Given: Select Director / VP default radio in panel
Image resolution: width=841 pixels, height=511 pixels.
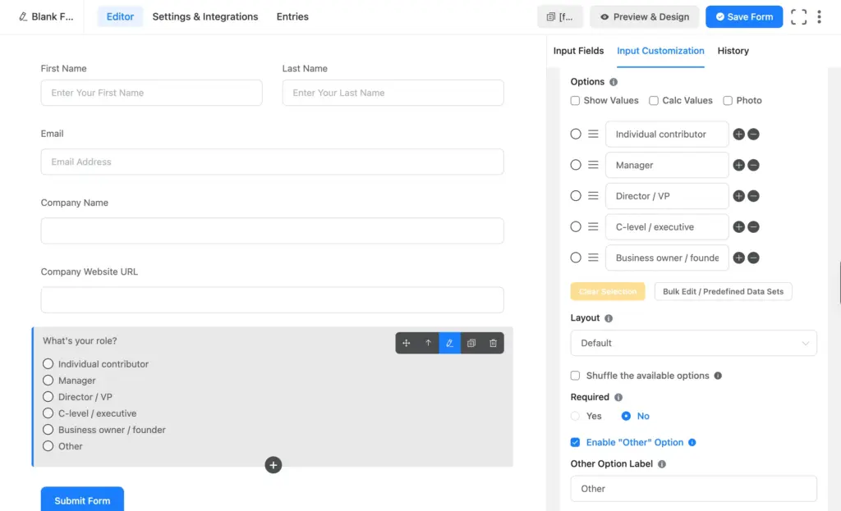Looking at the screenshot, I should (x=576, y=196).
